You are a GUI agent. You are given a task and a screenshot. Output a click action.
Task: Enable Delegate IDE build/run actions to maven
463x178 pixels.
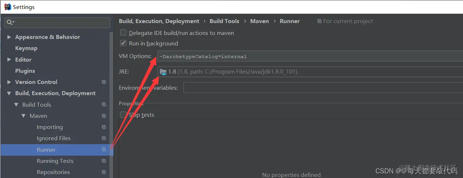123,33
